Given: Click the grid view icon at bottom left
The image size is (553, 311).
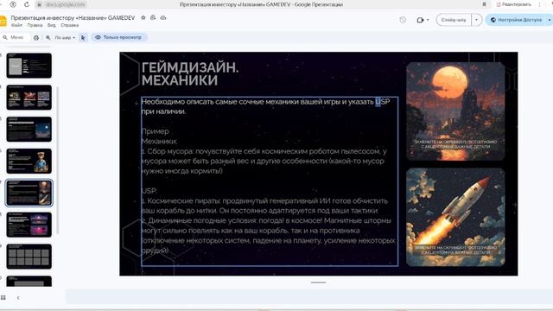Looking at the screenshot, I should pos(3,297).
